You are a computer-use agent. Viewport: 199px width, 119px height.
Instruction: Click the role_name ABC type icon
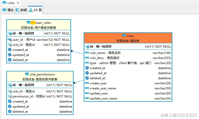87,53
